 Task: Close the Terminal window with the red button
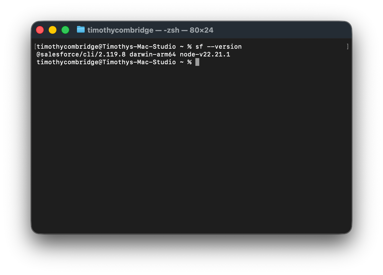(40, 30)
